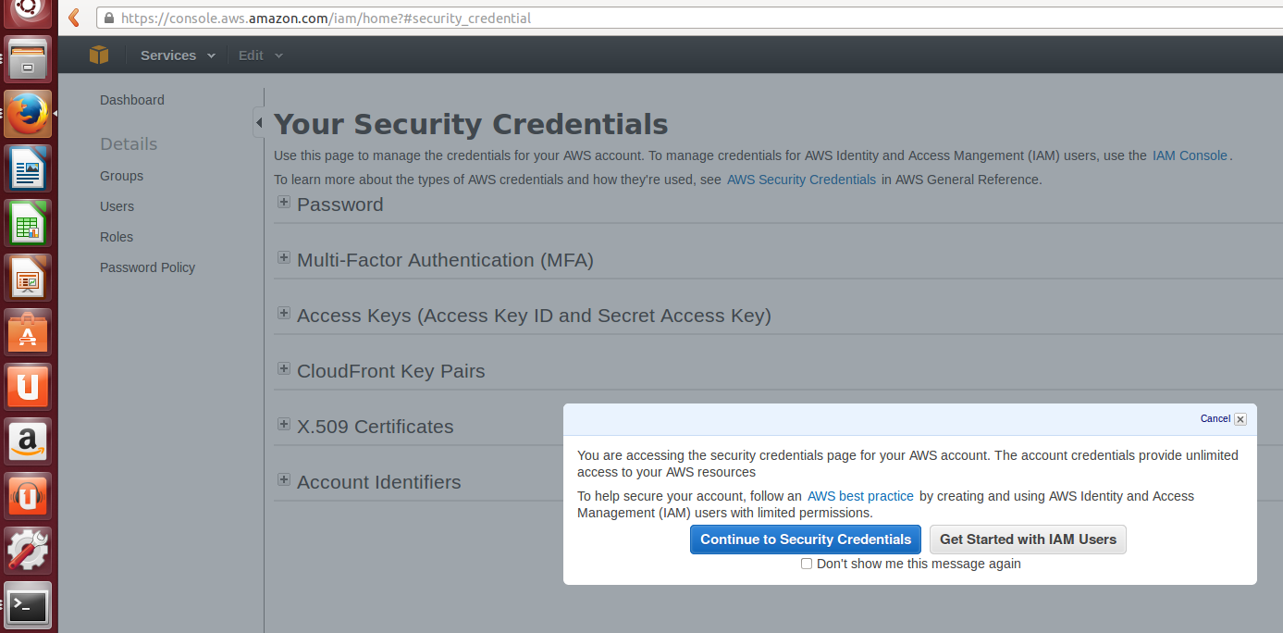Screen dimensions: 1283x633
Task: Open Firefox from the Ubuntu launcher
Action: click(x=28, y=114)
